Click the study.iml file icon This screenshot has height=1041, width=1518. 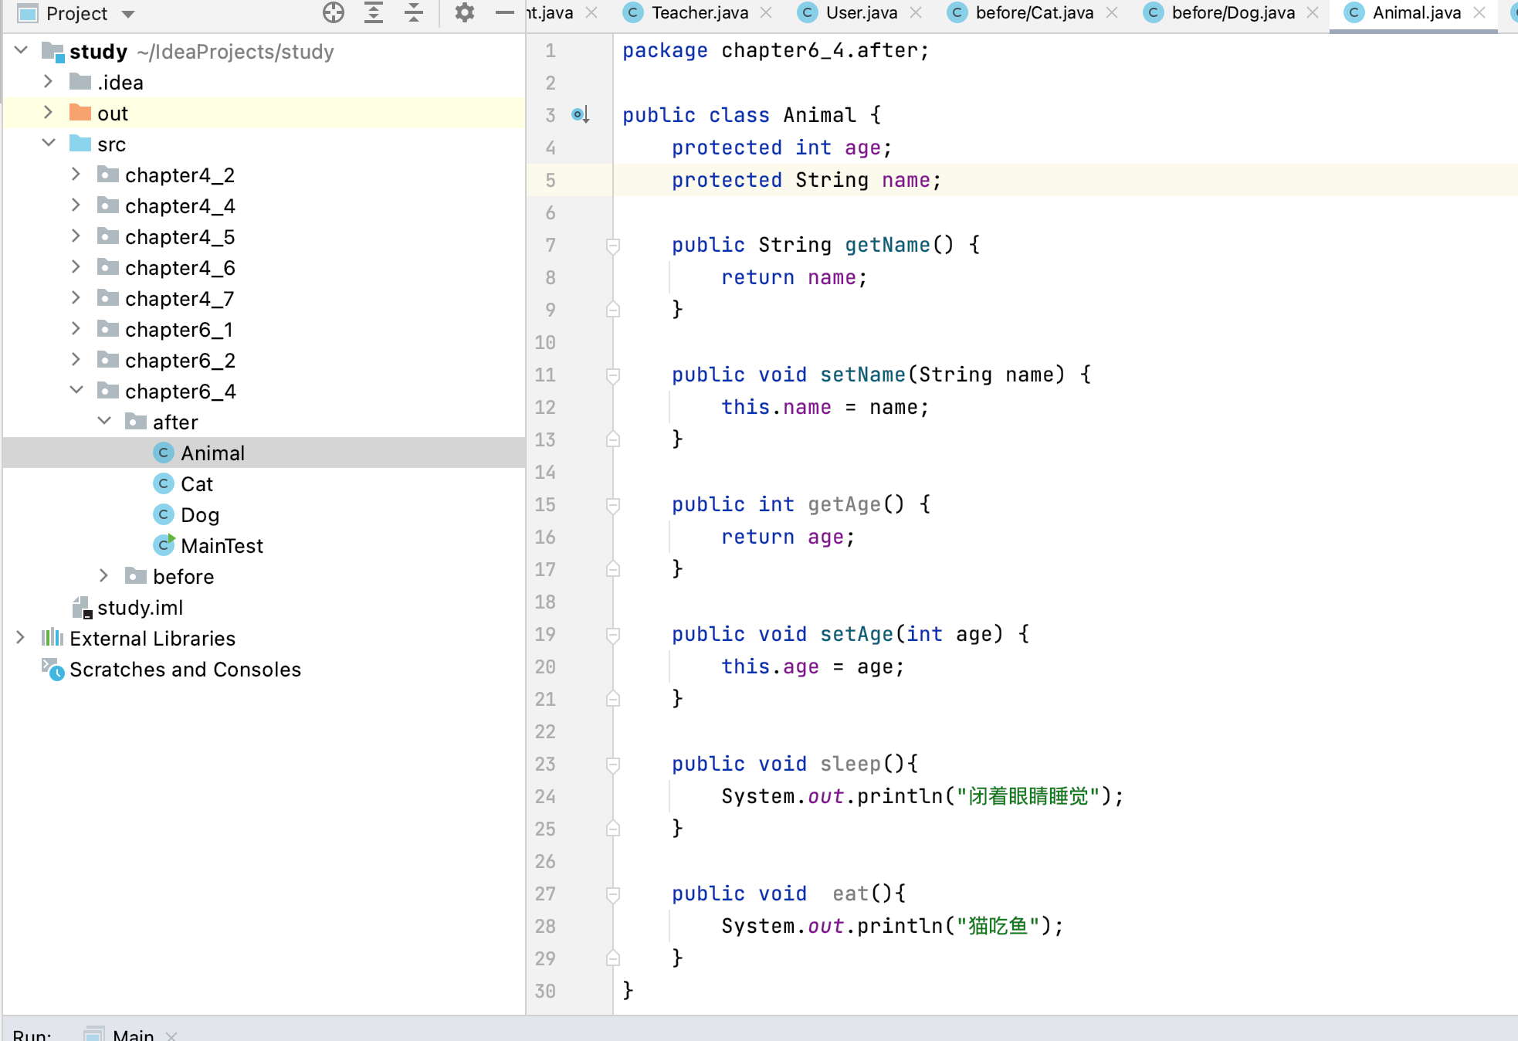82,608
